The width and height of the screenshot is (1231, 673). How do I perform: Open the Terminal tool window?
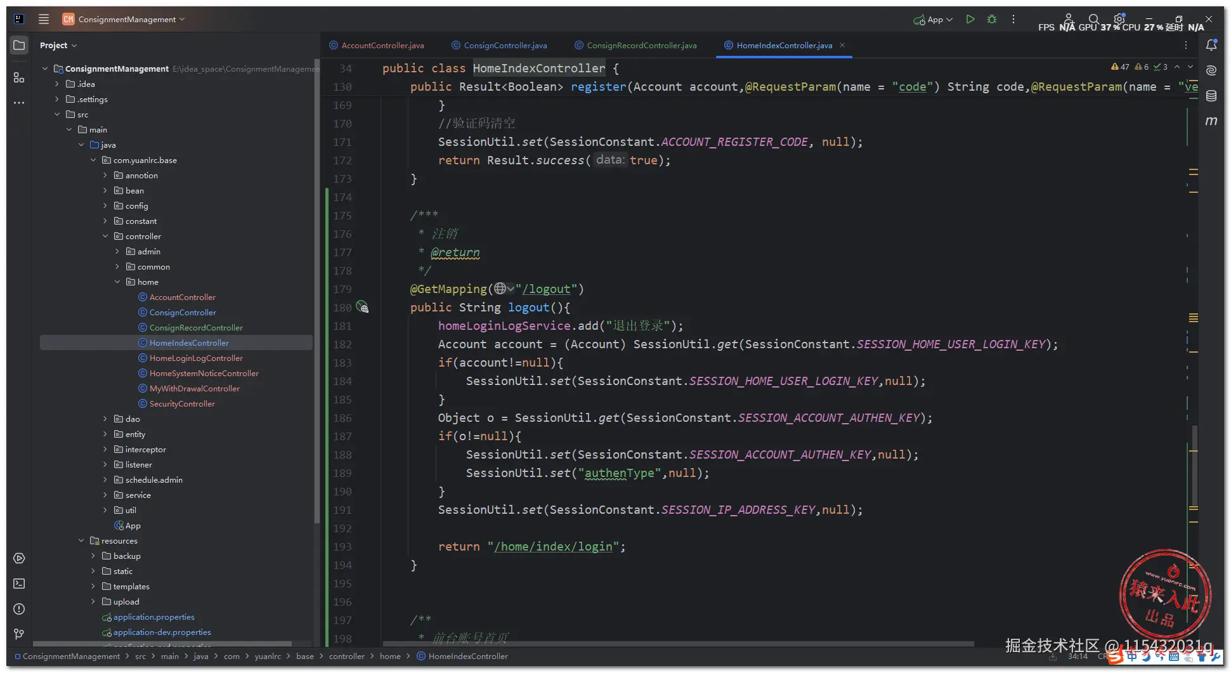pos(19,584)
